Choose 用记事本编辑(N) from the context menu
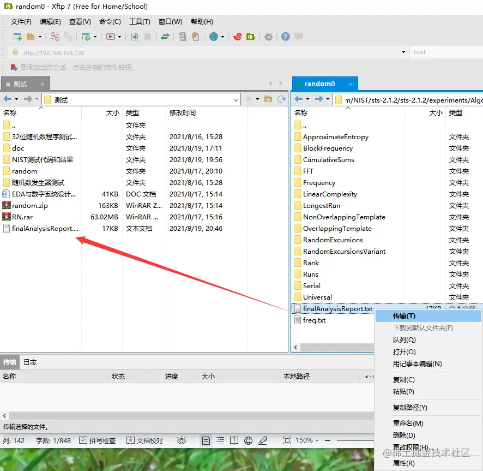The width and height of the screenshot is (483, 471). click(x=428, y=364)
